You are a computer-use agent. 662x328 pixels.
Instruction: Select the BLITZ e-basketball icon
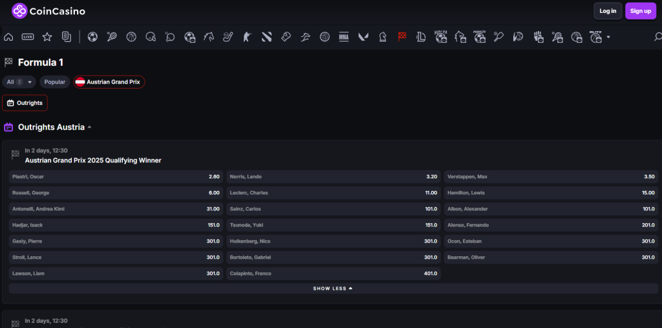coord(595,37)
